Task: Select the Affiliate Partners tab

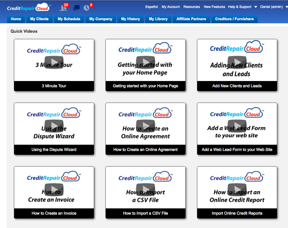Action: (x=191, y=19)
